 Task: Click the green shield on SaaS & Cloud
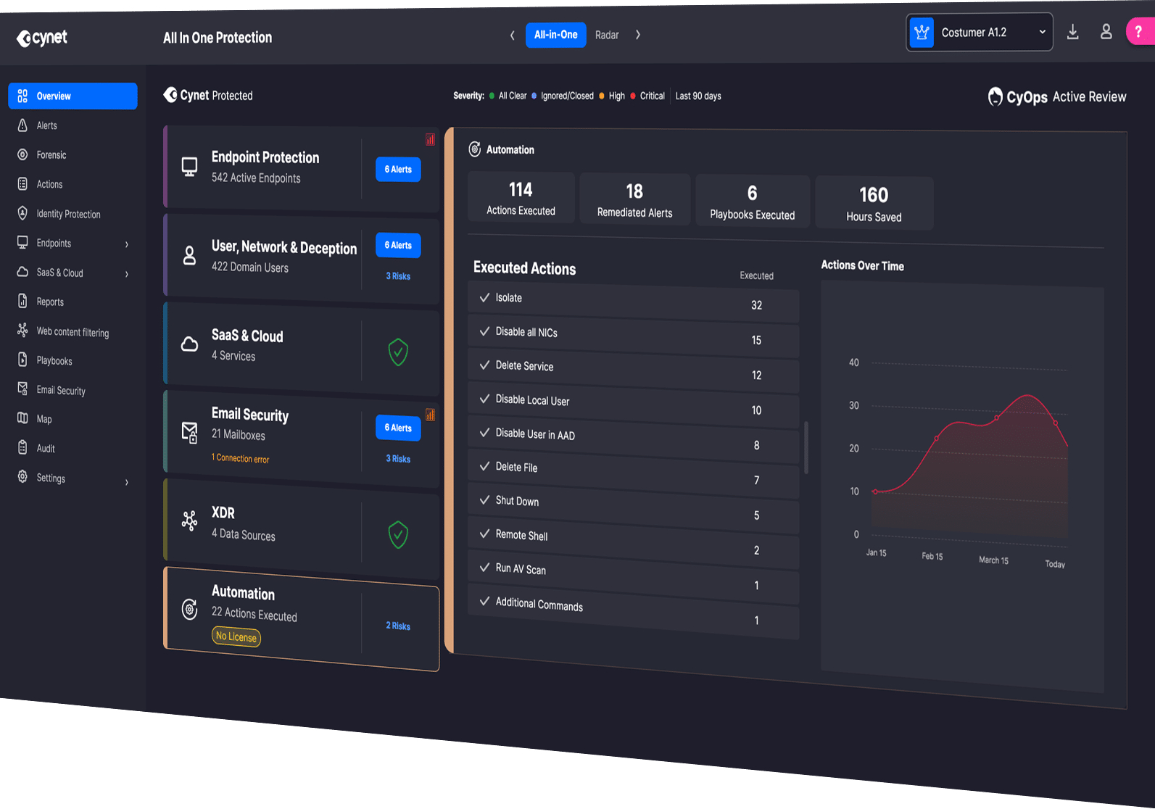click(398, 352)
